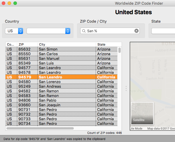
Task: Select row with ZIP 94583 San Ramon
Action: point(61,96)
